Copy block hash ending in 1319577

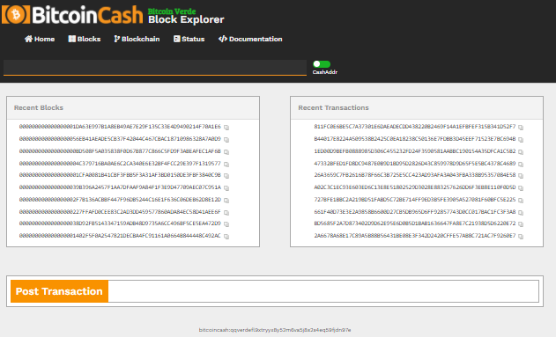pos(226,165)
